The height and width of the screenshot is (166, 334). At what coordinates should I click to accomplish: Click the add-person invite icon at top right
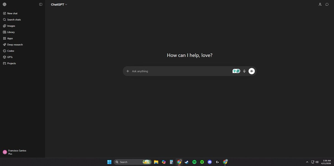point(320,4)
